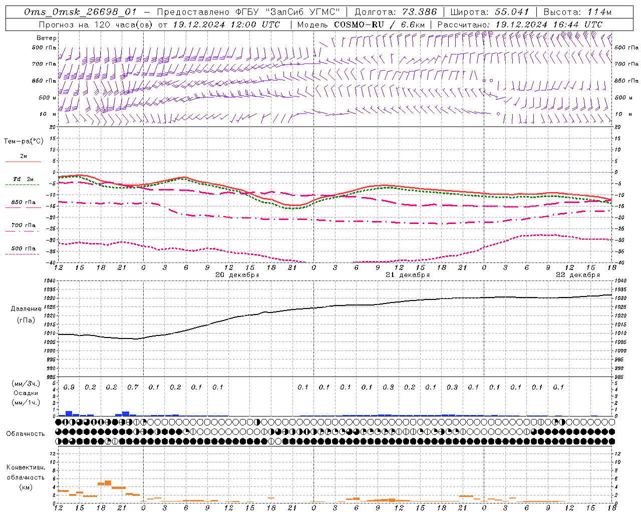
Task: Click the Осадки panel label
Action: 26,393
